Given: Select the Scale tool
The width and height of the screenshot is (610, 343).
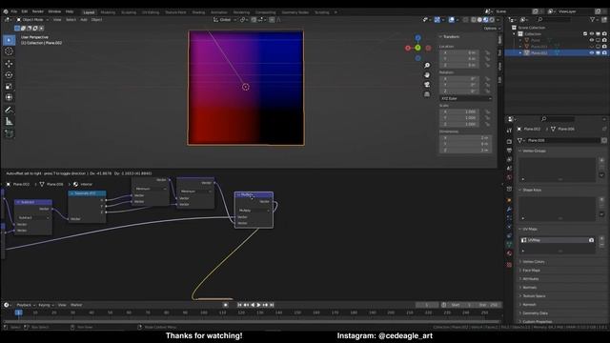Looking at the screenshot, I should (9, 87).
